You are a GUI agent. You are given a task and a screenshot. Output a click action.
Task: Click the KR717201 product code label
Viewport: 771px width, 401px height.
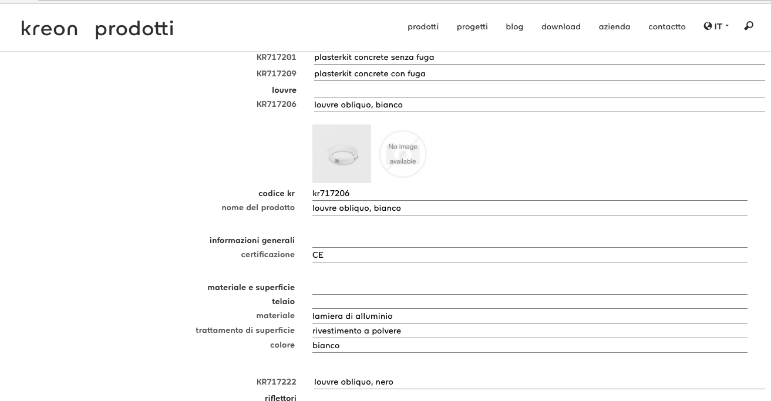point(276,57)
